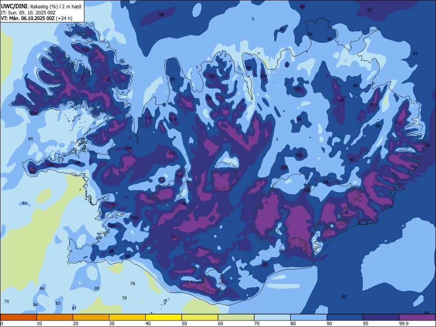Pick the indigo 95–99.9 legend swatch
The width and height of the screenshot is (436, 327).
coord(381,317)
